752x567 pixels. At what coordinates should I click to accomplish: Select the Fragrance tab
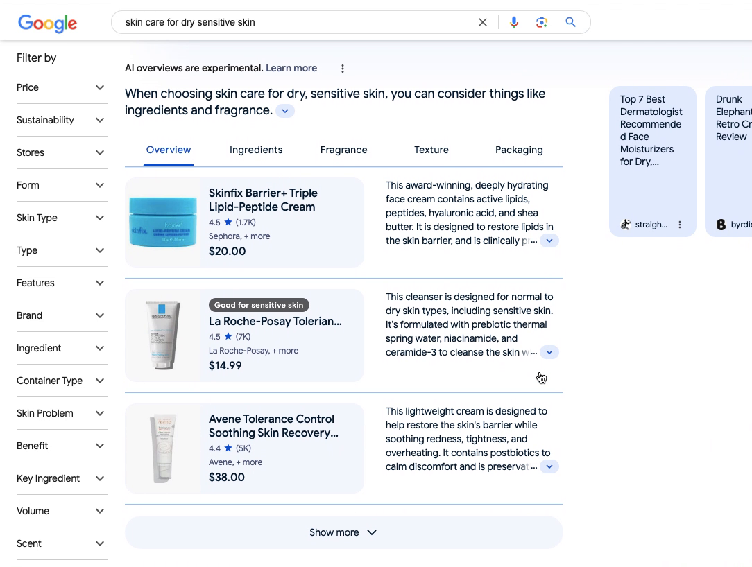[x=343, y=150]
